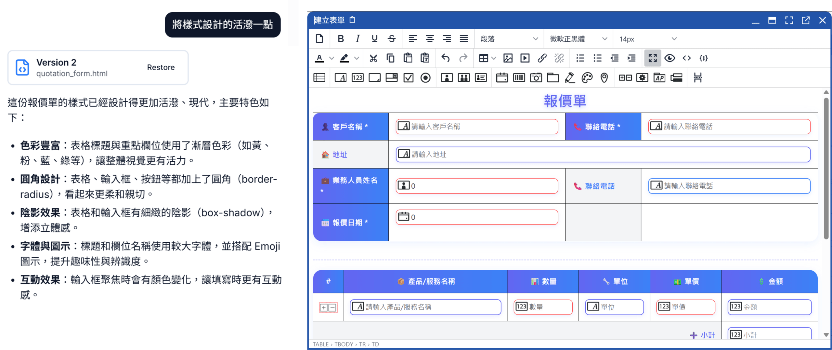Screen dimensions: 832x350
Task: Insert a checkbox field from toolbar
Action: click(x=408, y=78)
